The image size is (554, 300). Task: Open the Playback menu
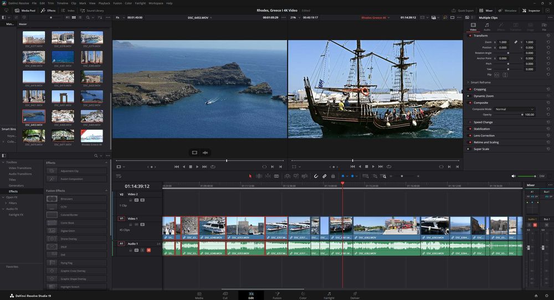click(104, 3)
